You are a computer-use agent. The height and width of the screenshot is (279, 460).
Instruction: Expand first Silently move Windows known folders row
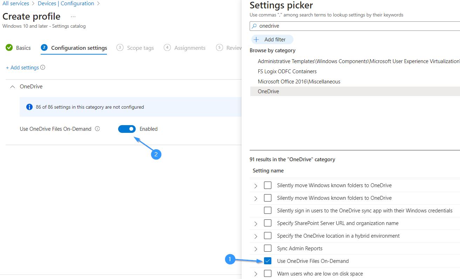coord(256,186)
